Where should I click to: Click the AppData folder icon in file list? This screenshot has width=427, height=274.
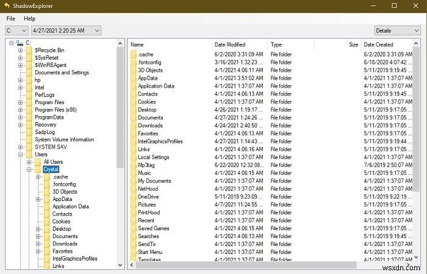point(133,78)
